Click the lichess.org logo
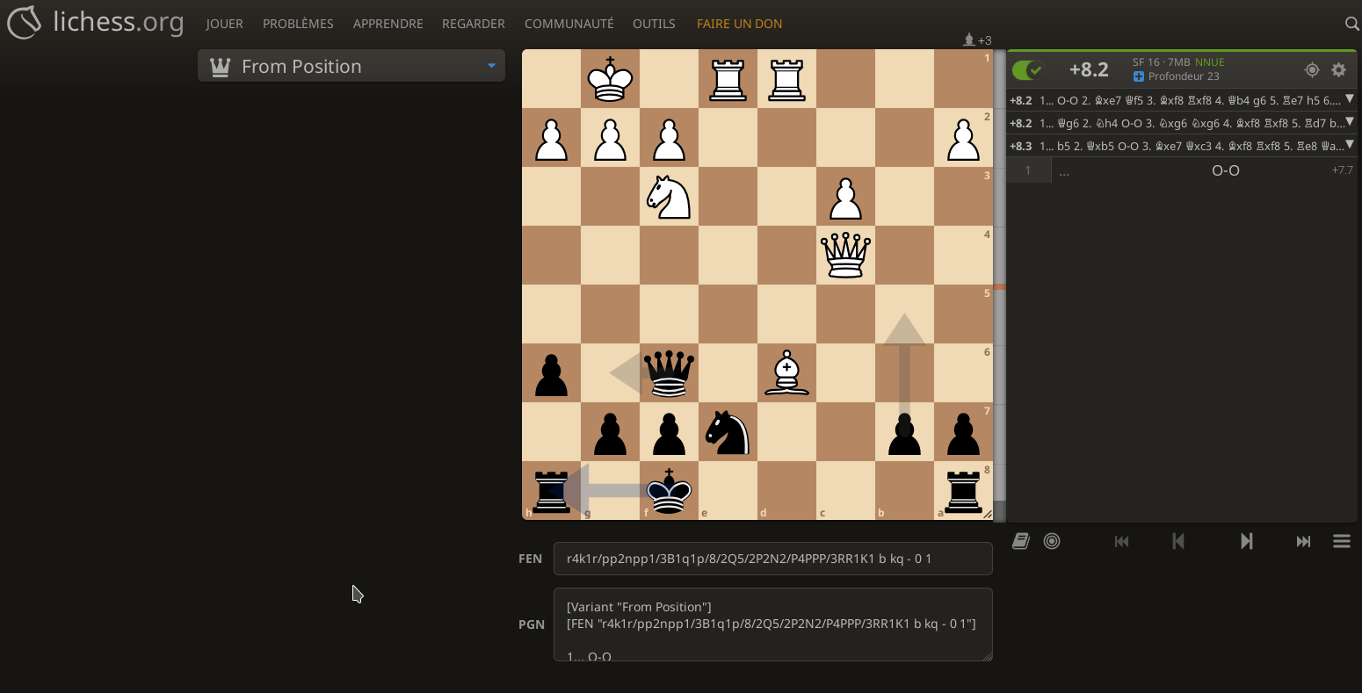1362x693 pixels. tap(95, 23)
